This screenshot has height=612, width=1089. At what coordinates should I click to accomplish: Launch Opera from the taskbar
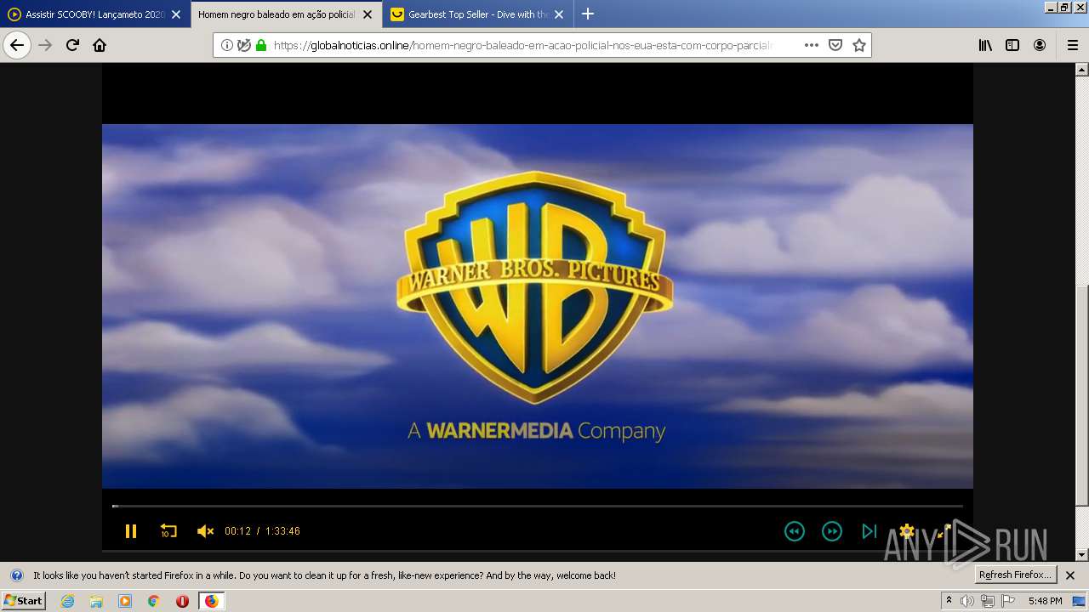point(182,601)
